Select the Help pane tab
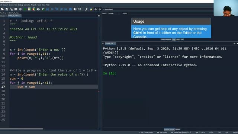 [174, 40]
